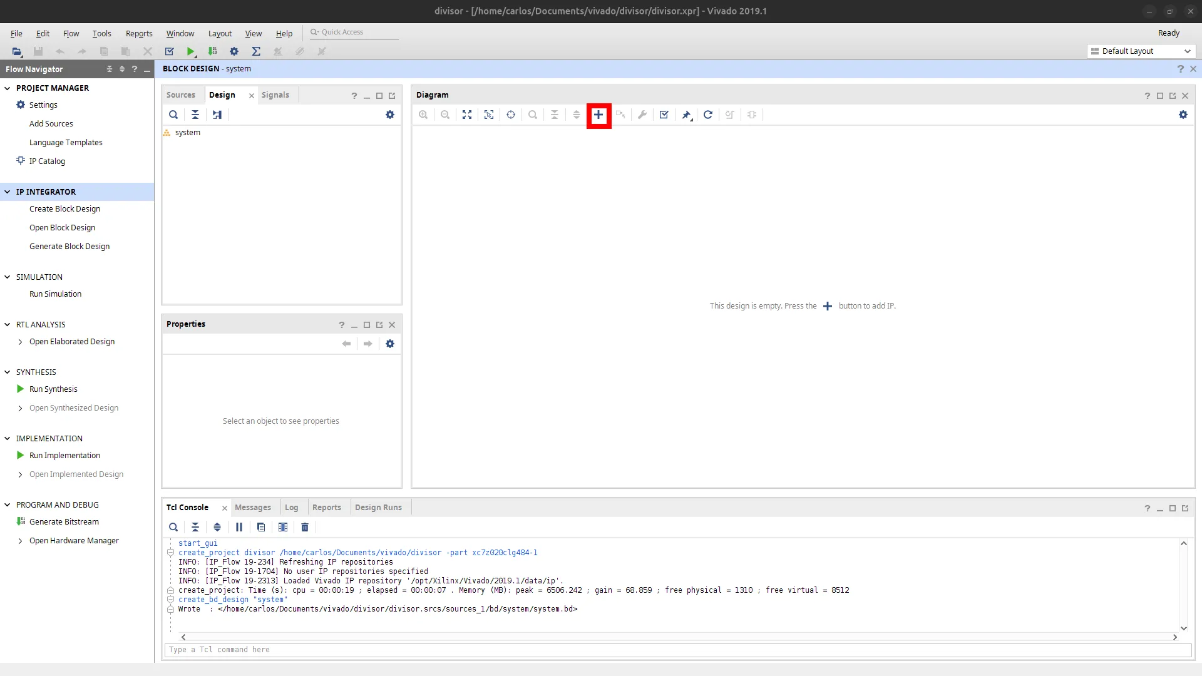Close the Tcl Console tab
This screenshot has height=676, width=1202.
pyautogui.click(x=224, y=508)
